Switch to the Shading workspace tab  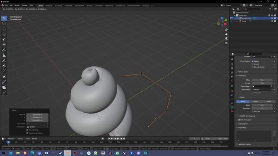(90, 6)
